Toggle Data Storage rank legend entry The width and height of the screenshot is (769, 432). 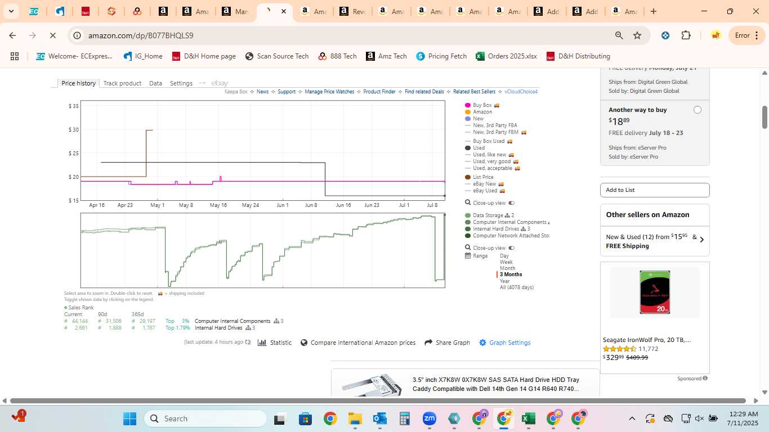489,215
